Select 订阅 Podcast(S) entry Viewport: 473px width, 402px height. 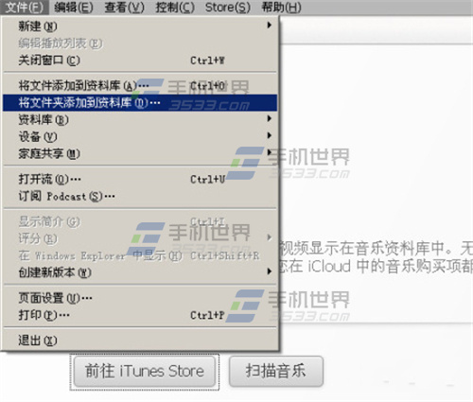click(140, 196)
